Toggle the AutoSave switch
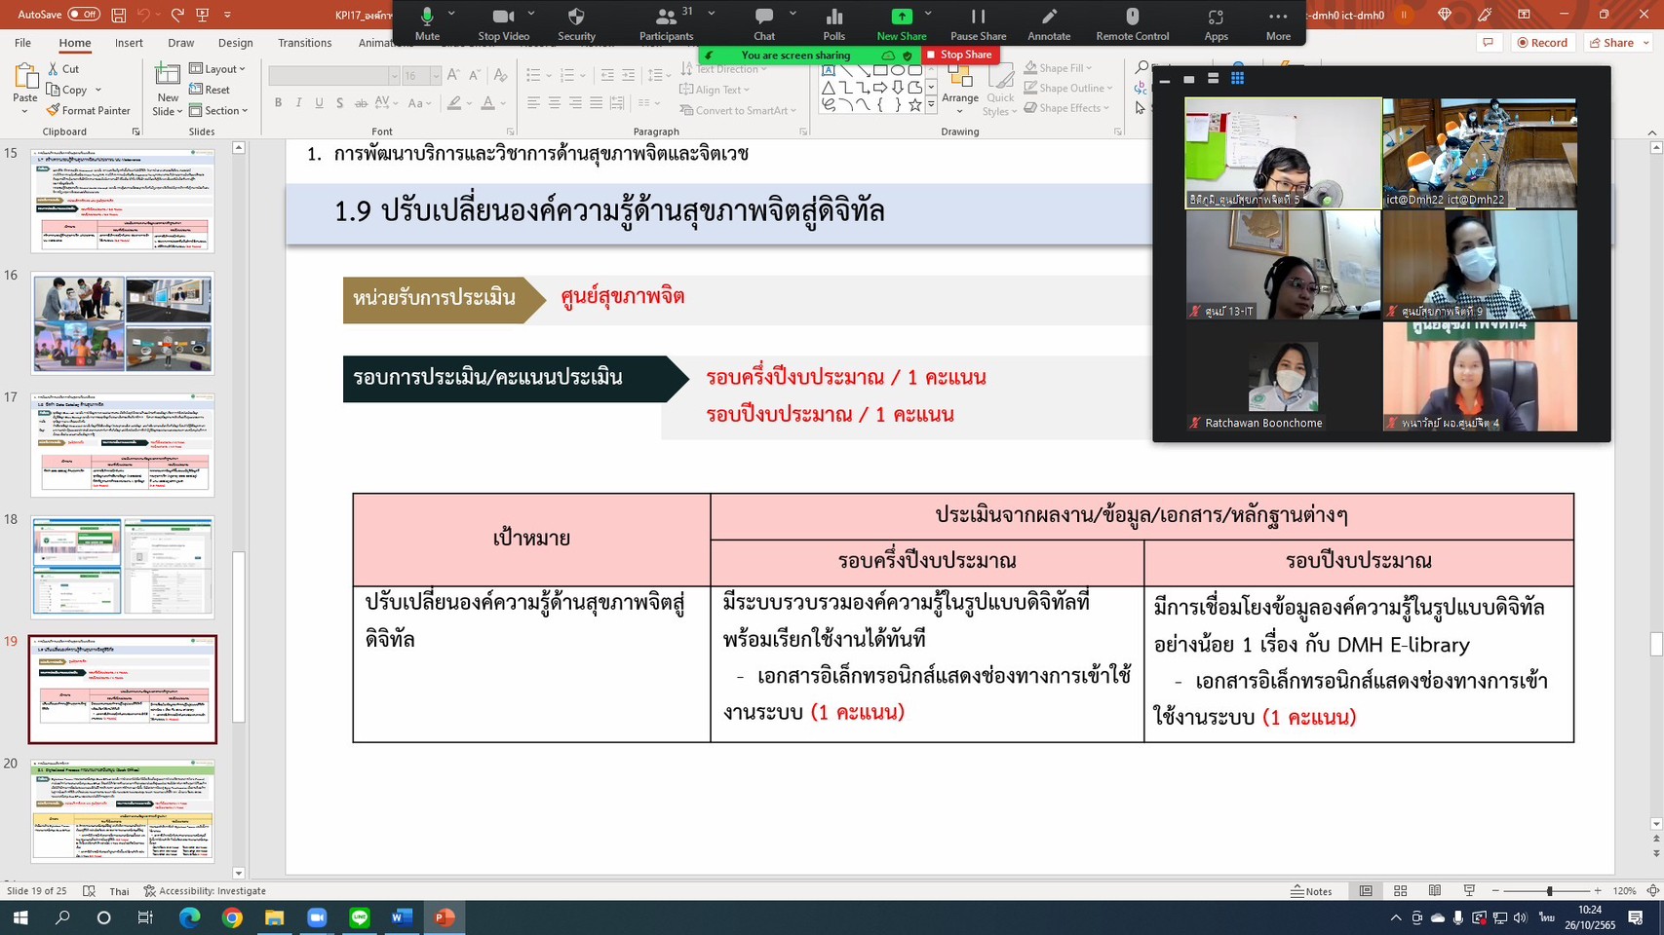 84,15
